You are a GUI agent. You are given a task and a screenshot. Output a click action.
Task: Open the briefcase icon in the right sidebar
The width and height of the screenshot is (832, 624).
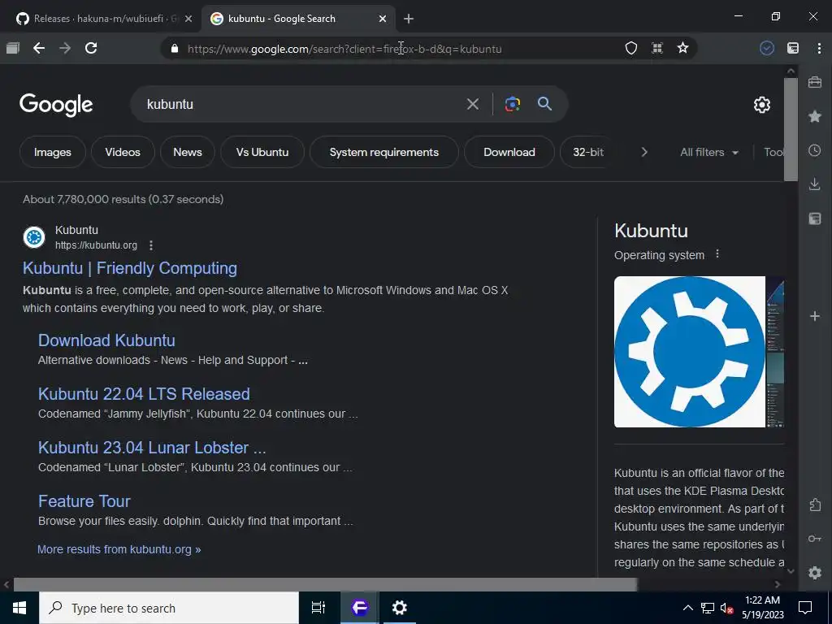click(x=815, y=82)
